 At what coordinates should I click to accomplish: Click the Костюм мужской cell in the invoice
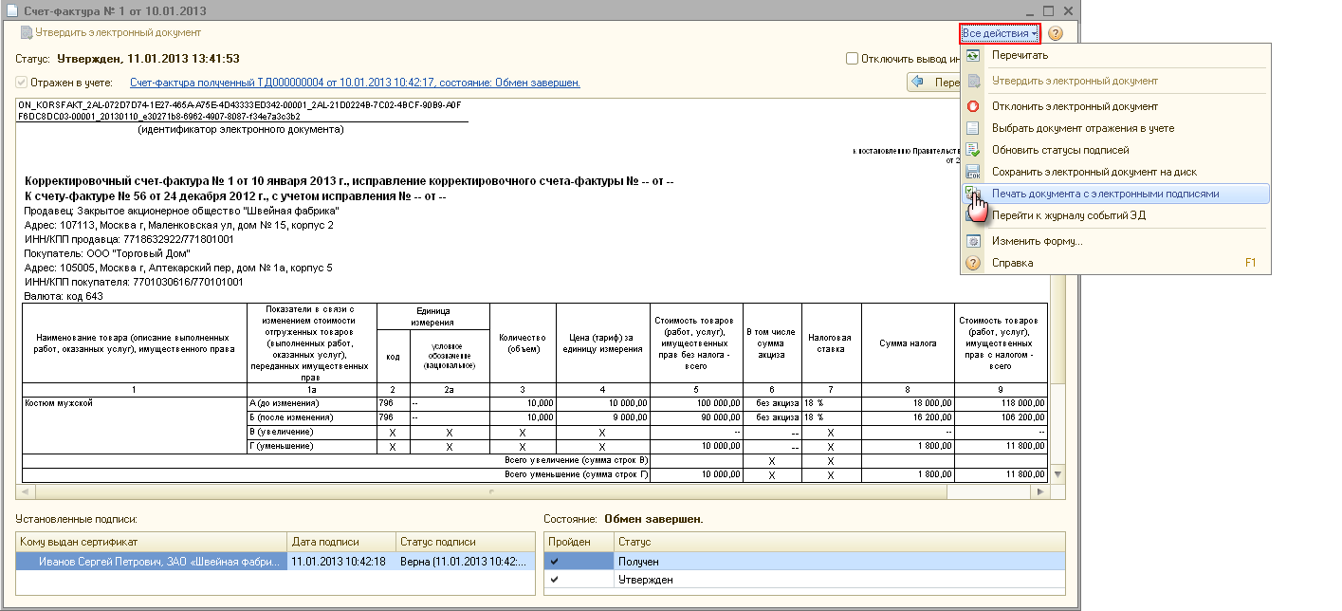pos(134,424)
